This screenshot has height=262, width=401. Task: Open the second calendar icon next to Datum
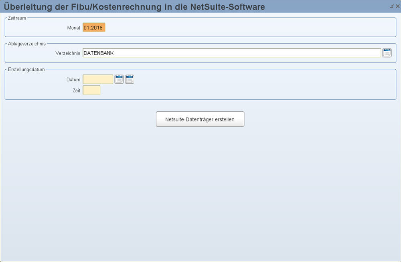130,79
